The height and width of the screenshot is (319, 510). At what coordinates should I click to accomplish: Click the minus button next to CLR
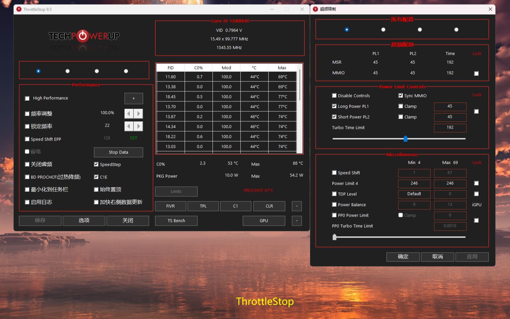point(297,206)
